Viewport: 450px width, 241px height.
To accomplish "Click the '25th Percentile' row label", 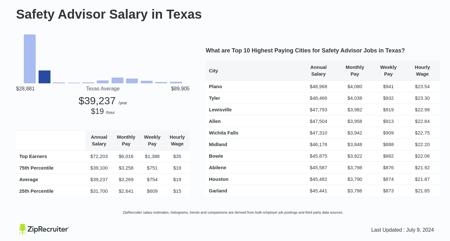I will click(36, 191).
